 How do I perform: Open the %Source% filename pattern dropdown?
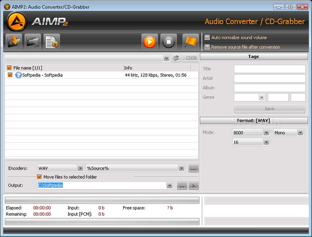pyautogui.click(x=181, y=168)
